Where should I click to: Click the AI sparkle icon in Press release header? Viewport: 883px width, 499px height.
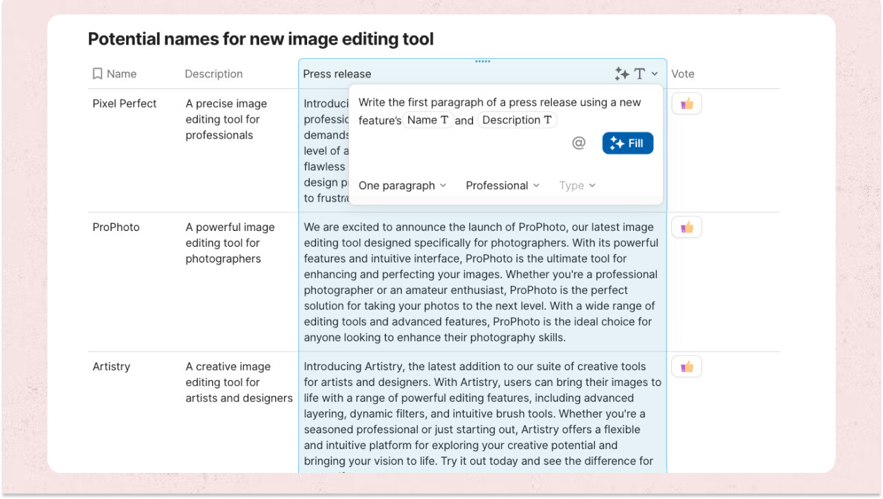point(622,74)
